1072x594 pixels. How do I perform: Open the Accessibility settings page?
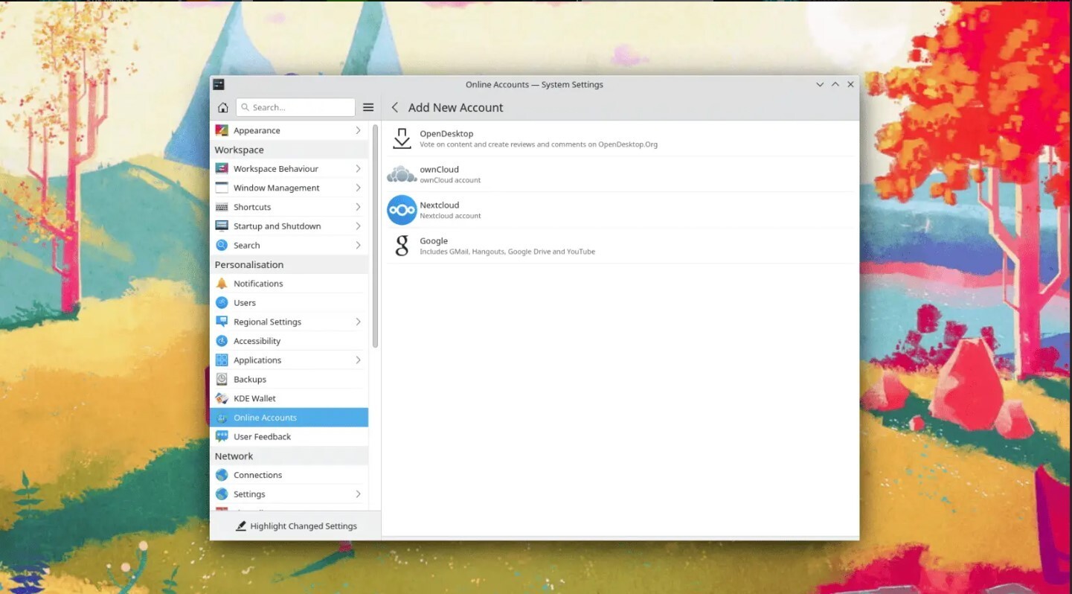[289, 341]
